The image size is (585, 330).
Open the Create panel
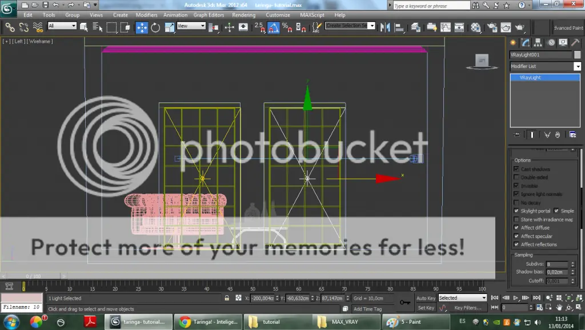[513, 43]
